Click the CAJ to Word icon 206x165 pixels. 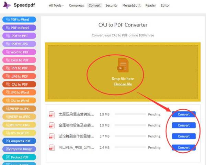click(x=8, y=100)
